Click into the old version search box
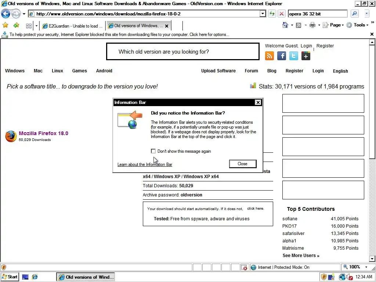Image resolution: width=376 pixels, height=282 pixels. click(183, 51)
